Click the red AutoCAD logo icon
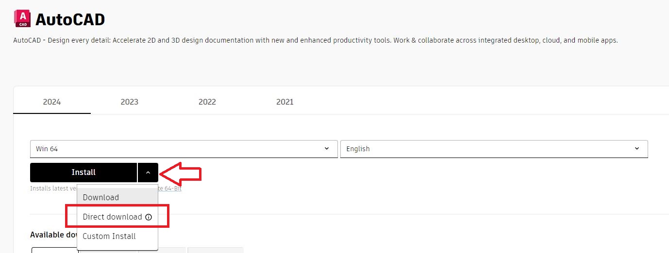Image resolution: width=669 pixels, height=253 pixels. tap(22, 18)
